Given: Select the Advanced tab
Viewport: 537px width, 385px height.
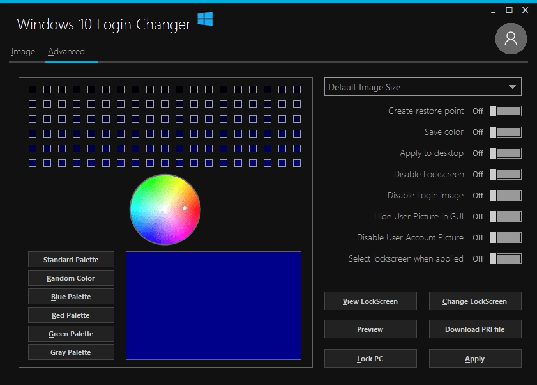Looking at the screenshot, I should click(66, 51).
